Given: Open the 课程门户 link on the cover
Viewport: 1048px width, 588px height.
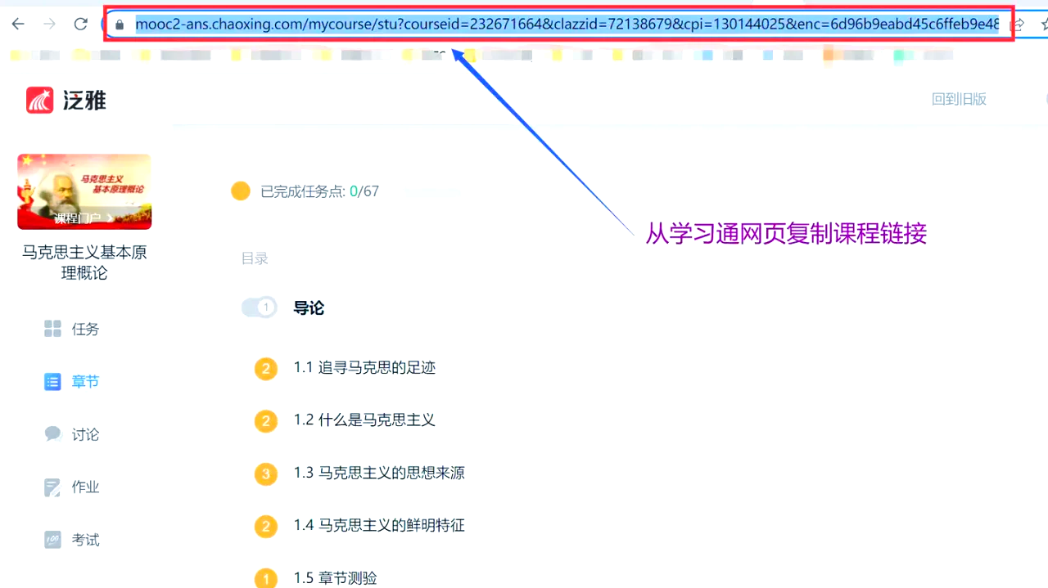Looking at the screenshot, I should [84, 218].
